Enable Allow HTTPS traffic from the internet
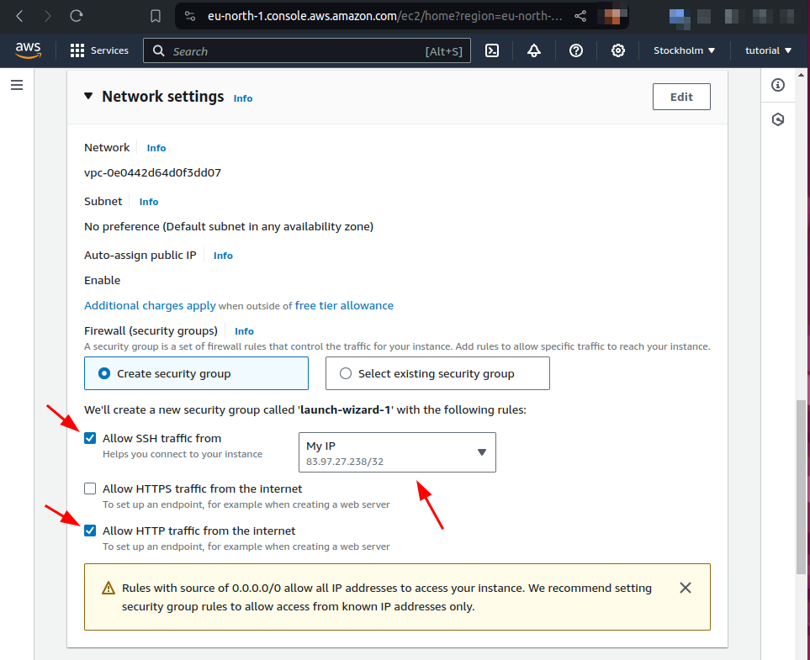The image size is (810, 660). click(x=90, y=488)
